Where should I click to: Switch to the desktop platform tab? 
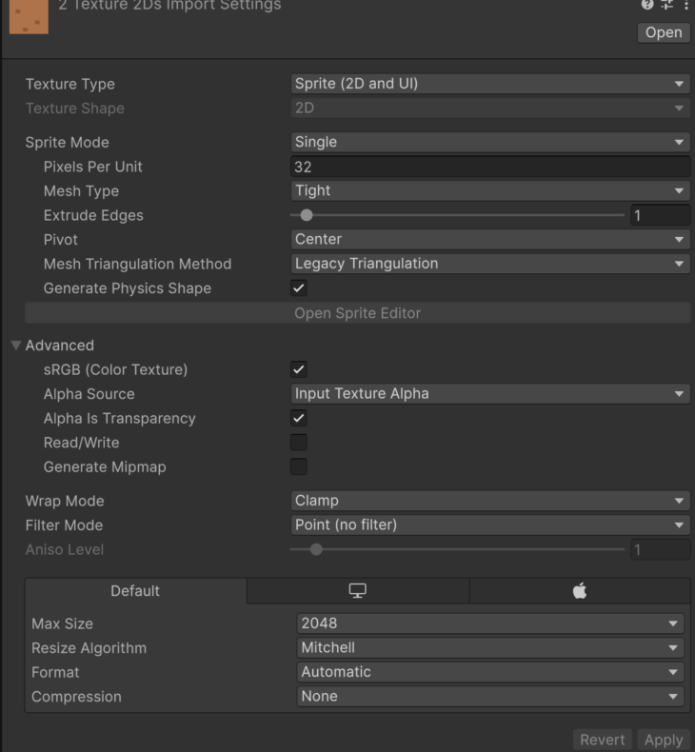358,591
